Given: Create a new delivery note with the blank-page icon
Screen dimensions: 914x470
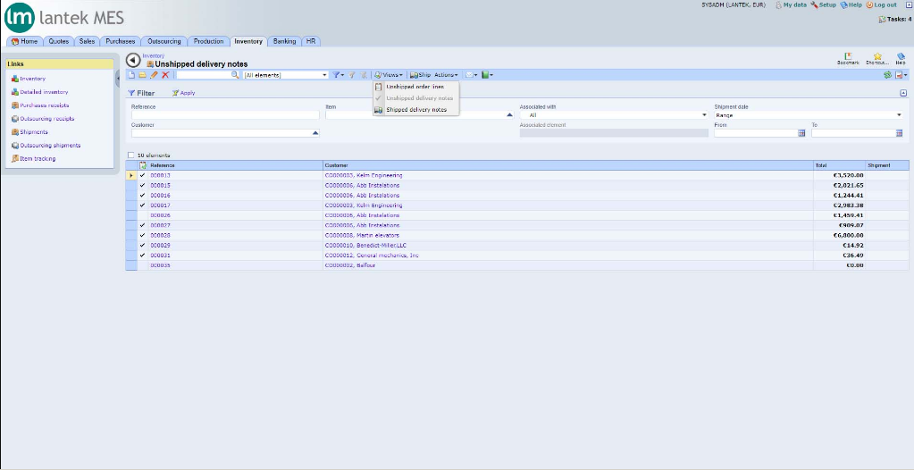Looking at the screenshot, I should (131, 75).
